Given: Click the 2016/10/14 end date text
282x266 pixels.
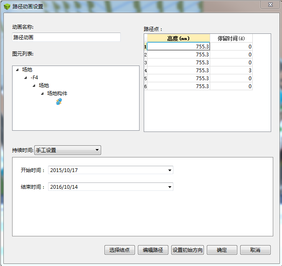Looking at the screenshot, I should (64, 187).
